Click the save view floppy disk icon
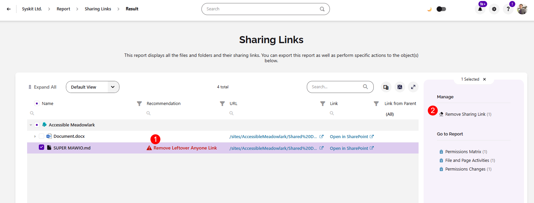This screenshot has height=203, width=534. pyautogui.click(x=399, y=87)
